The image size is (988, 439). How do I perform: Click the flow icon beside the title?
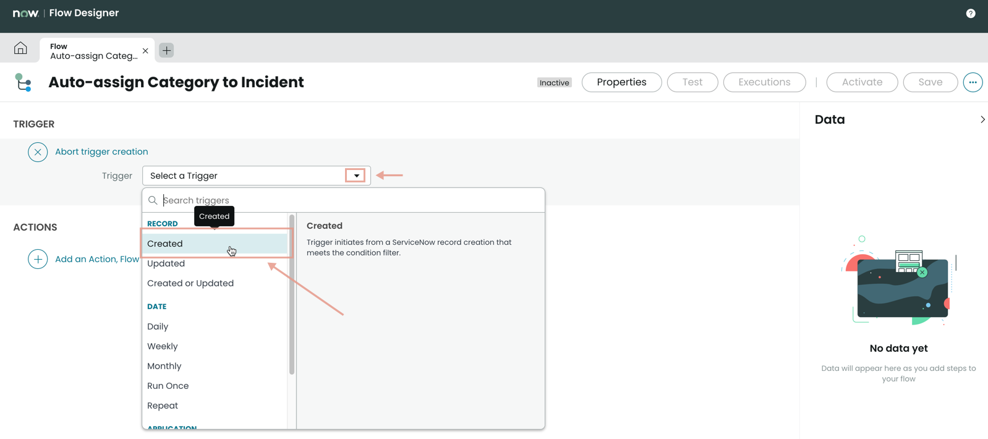pos(23,82)
